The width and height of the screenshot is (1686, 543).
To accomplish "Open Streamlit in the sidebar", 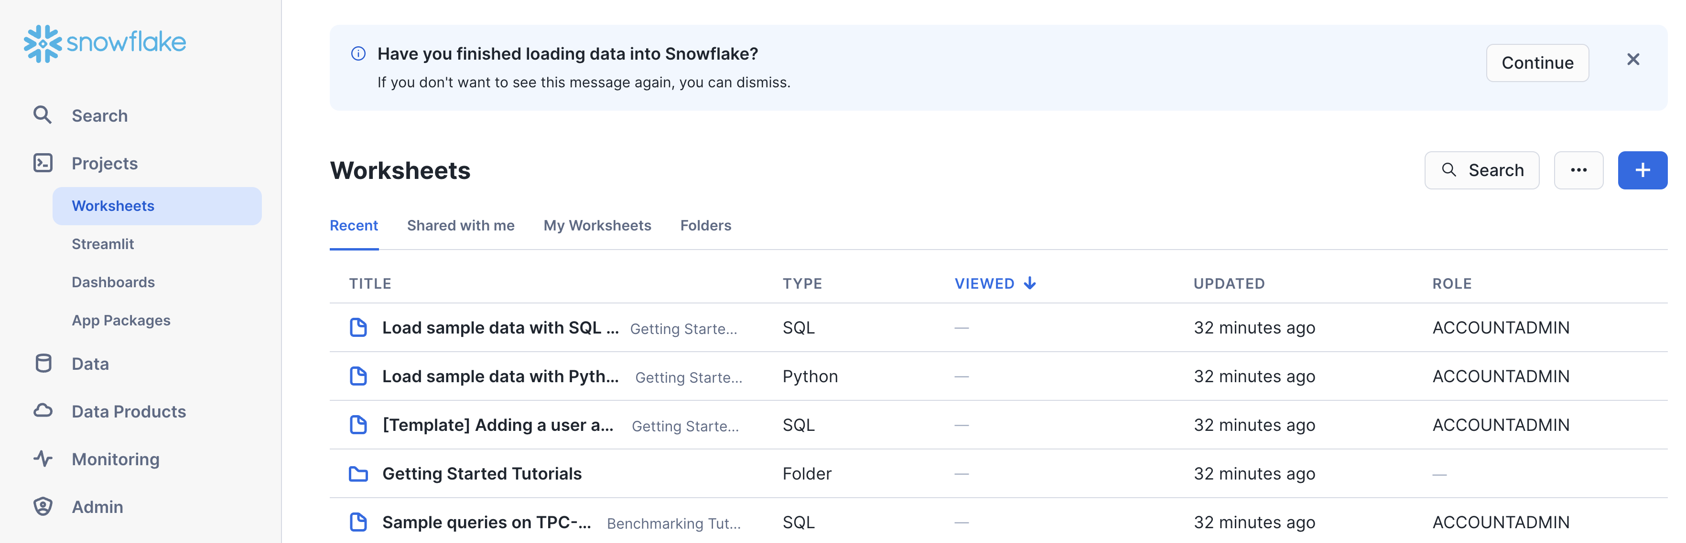I will [103, 244].
